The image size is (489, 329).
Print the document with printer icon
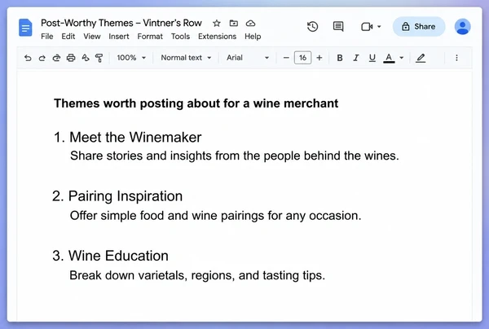[x=71, y=58]
